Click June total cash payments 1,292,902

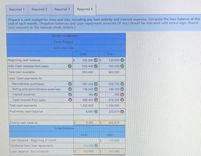click(86, 106)
